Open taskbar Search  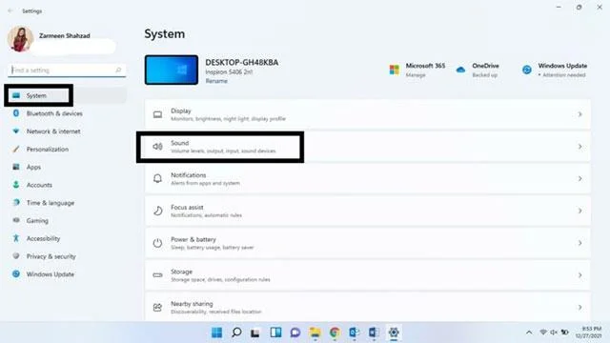tap(236, 333)
